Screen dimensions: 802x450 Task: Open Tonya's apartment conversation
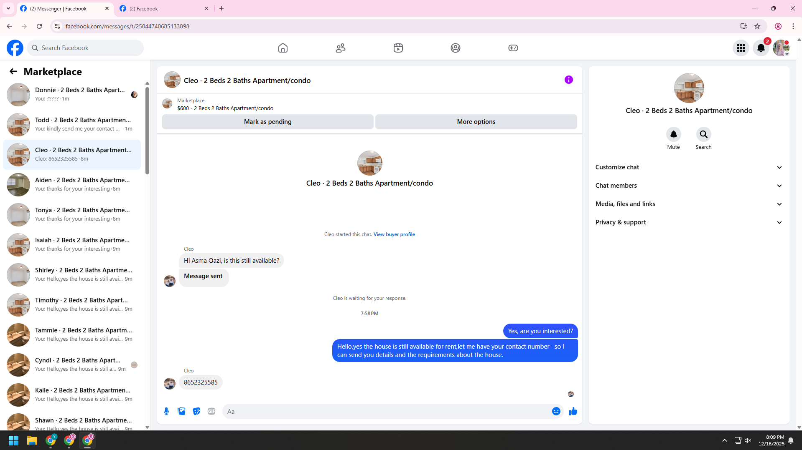pyautogui.click(x=72, y=214)
